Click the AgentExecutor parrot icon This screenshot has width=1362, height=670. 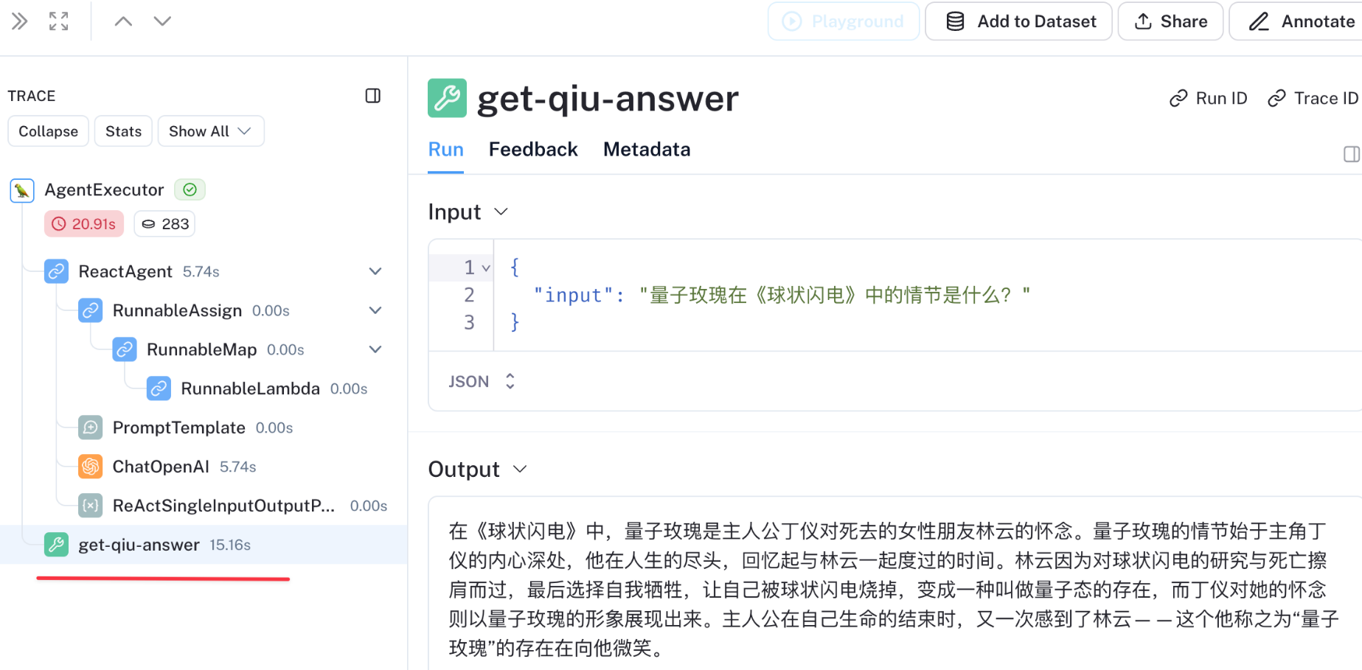click(21, 190)
